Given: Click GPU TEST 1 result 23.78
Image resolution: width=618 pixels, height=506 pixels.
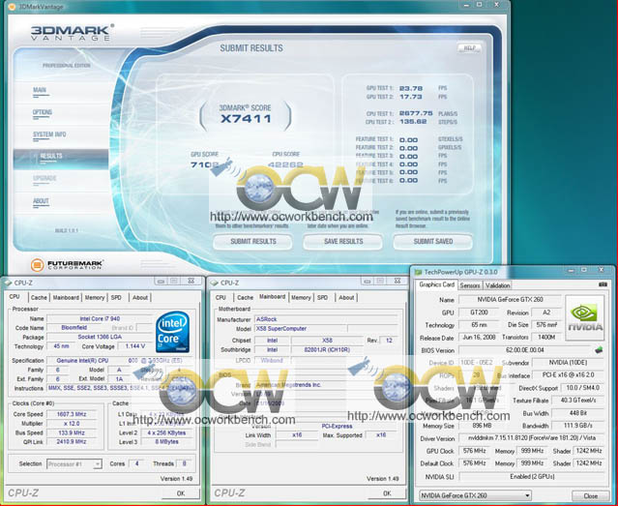Looking at the screenshot, I should (x=410, y=88).
